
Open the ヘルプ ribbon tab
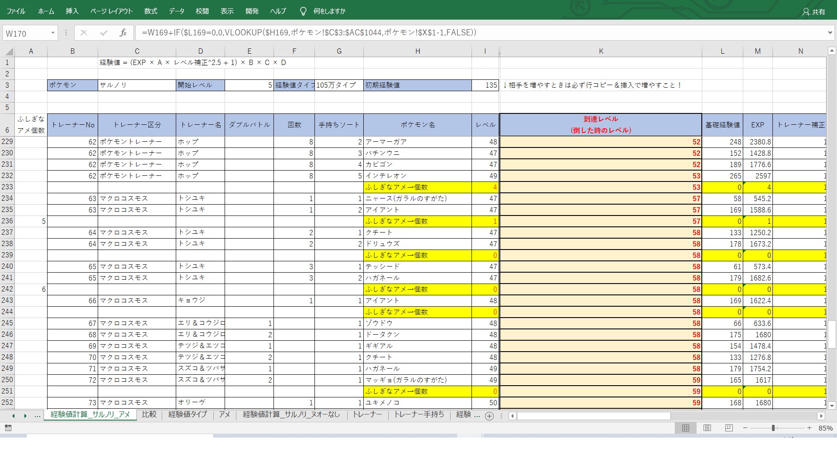click(x=278, y=11)
